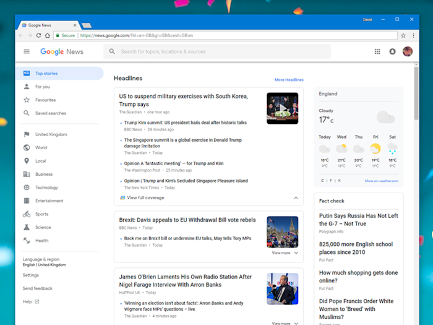The width and height of the screenshot is (433, 325).
Task: Open Secluded Singapore Pleasure Island opinion
Action: tap(186, 181)
